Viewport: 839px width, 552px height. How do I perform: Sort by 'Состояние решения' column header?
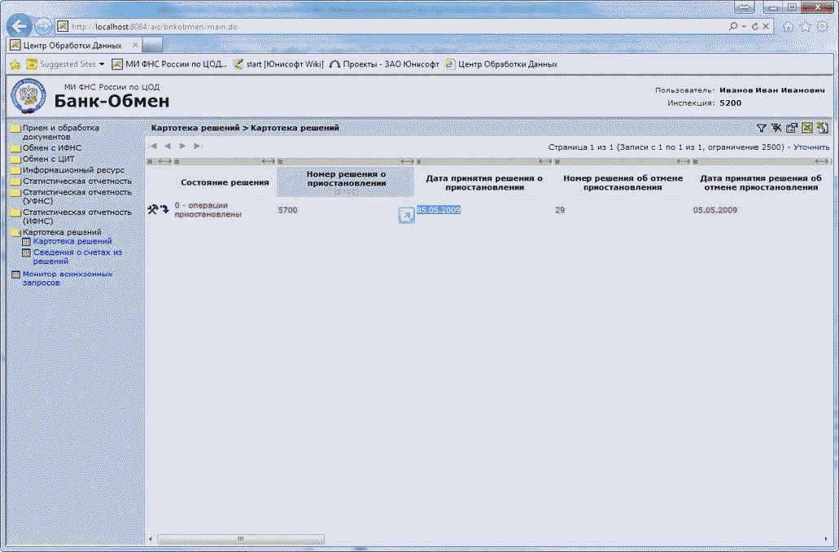225,182
